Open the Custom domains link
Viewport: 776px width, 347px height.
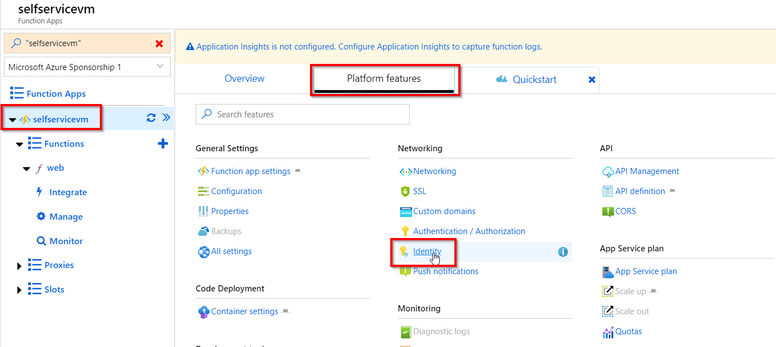click(444, 211)
